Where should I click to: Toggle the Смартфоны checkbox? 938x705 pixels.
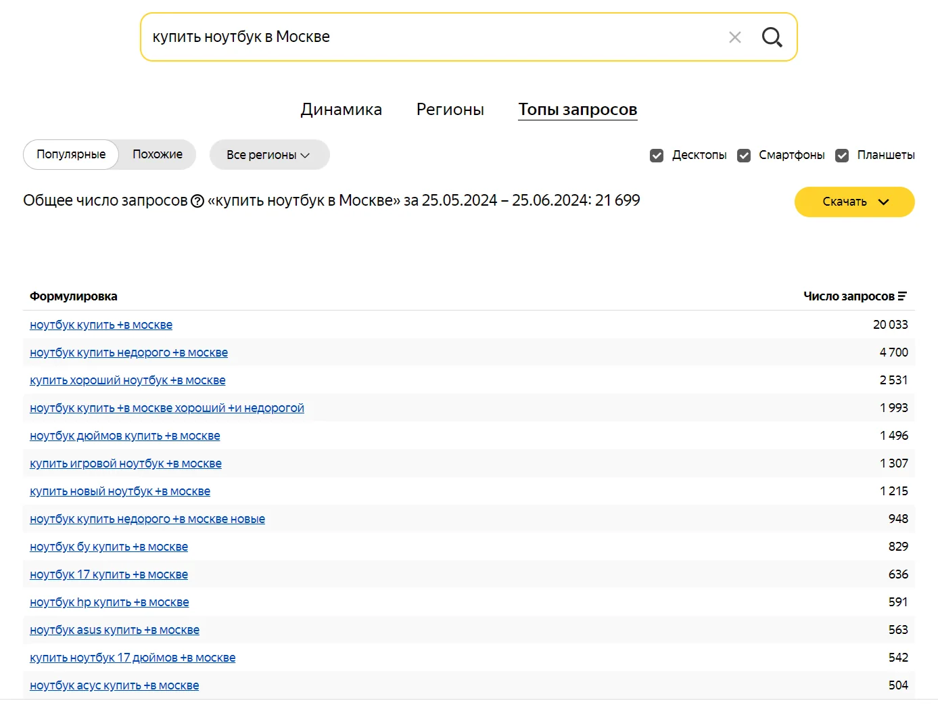pos(744,156)
